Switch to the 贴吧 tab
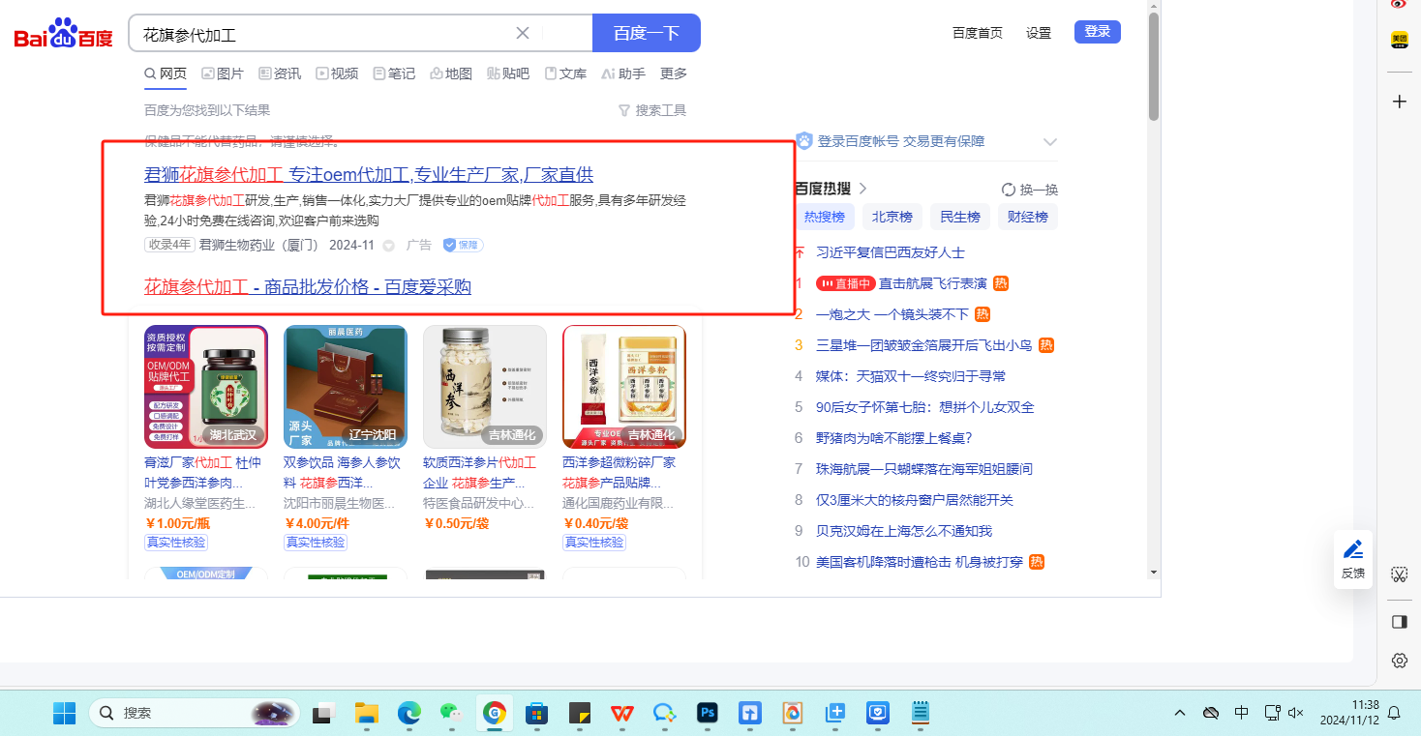 [508, 74]
